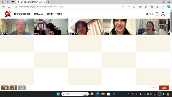Select the 緊急開催 browser tab
Viewport: 172px width, 97px height.
tap(31, 2)
